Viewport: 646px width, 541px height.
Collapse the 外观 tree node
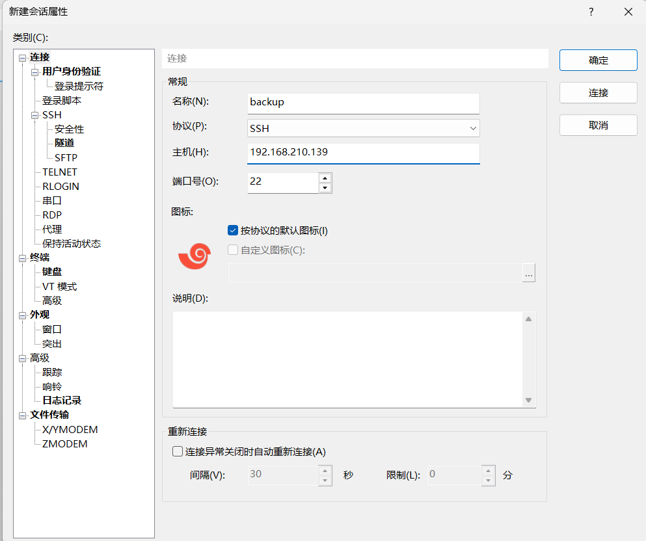click(x=23, y=315)
